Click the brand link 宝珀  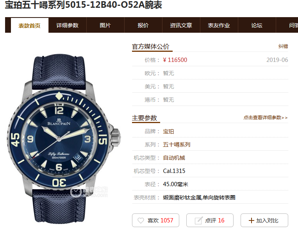tap(168, 131)
